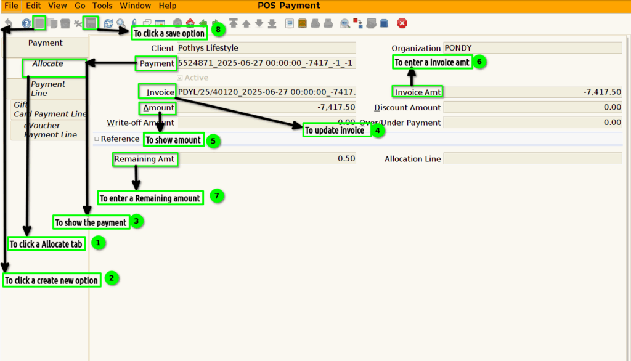Open the Edit menu

click(33, 6)
